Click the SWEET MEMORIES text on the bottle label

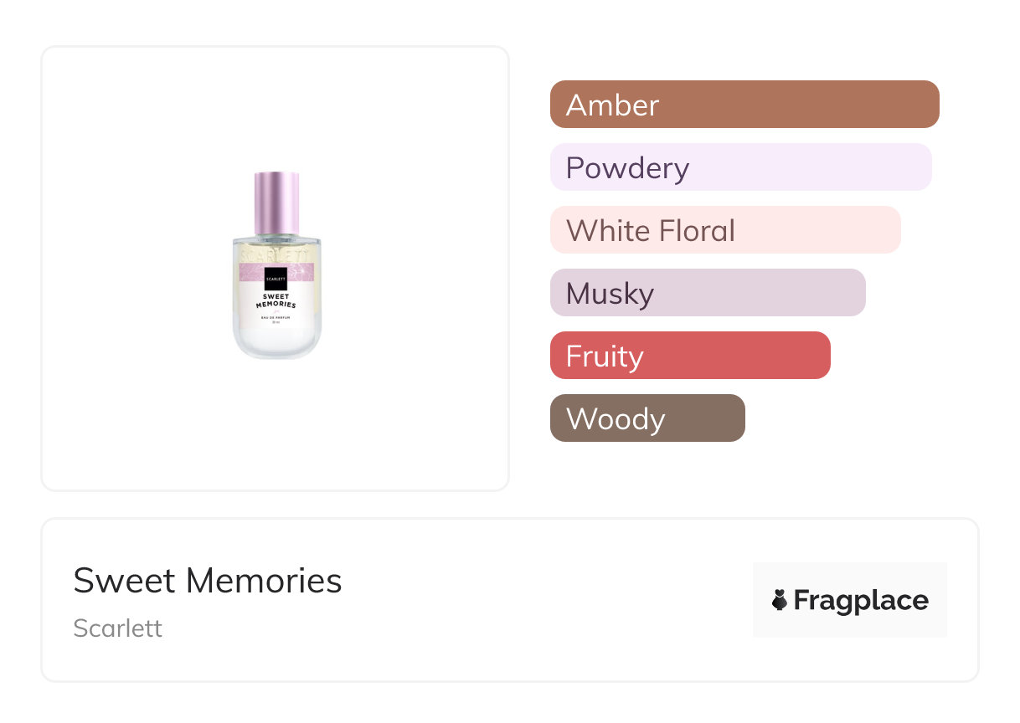tap(276, 300)
